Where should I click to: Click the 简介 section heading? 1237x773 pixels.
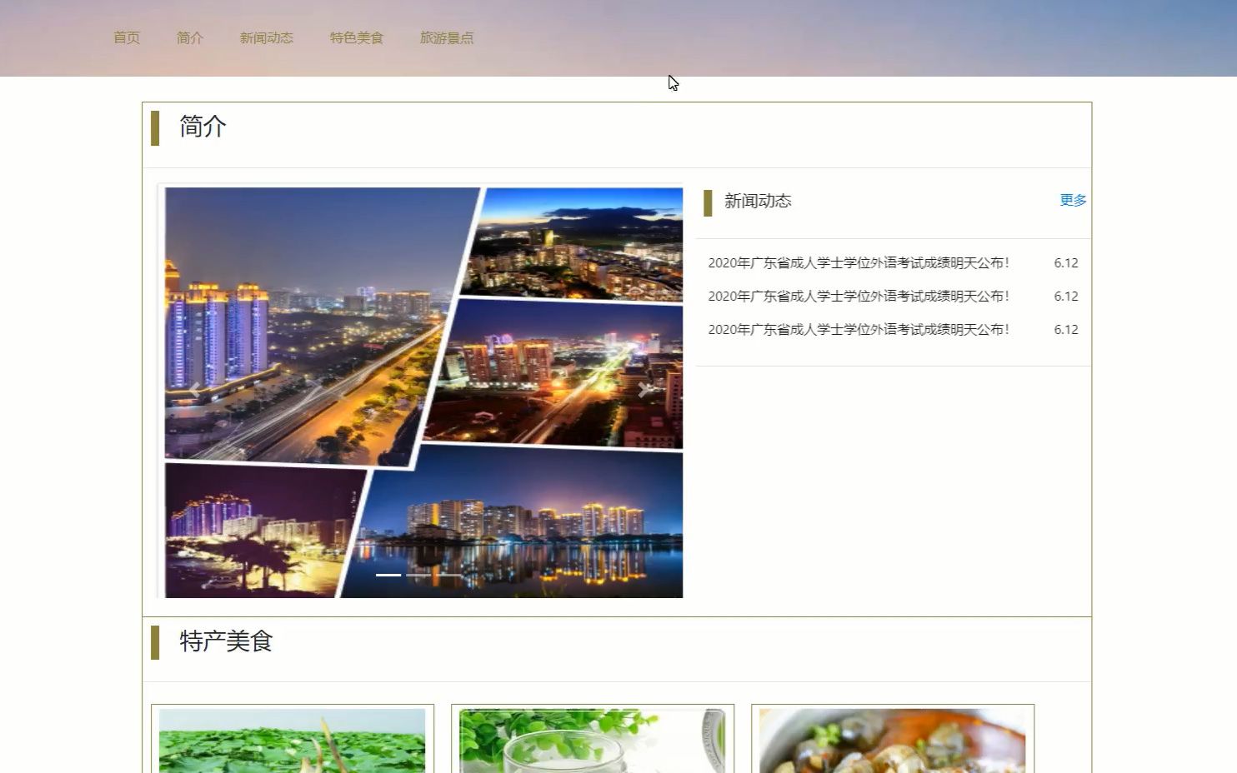[203, 127]
